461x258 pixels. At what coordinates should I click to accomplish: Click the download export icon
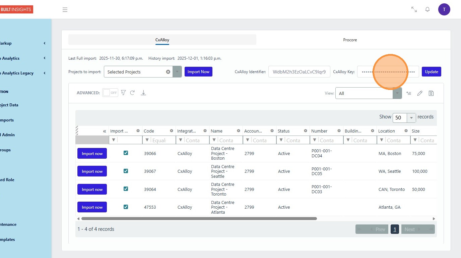tap(143, 93)
